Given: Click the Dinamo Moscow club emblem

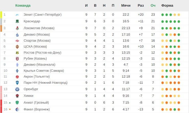Looking at the screenshot, I should pos(17,35).
